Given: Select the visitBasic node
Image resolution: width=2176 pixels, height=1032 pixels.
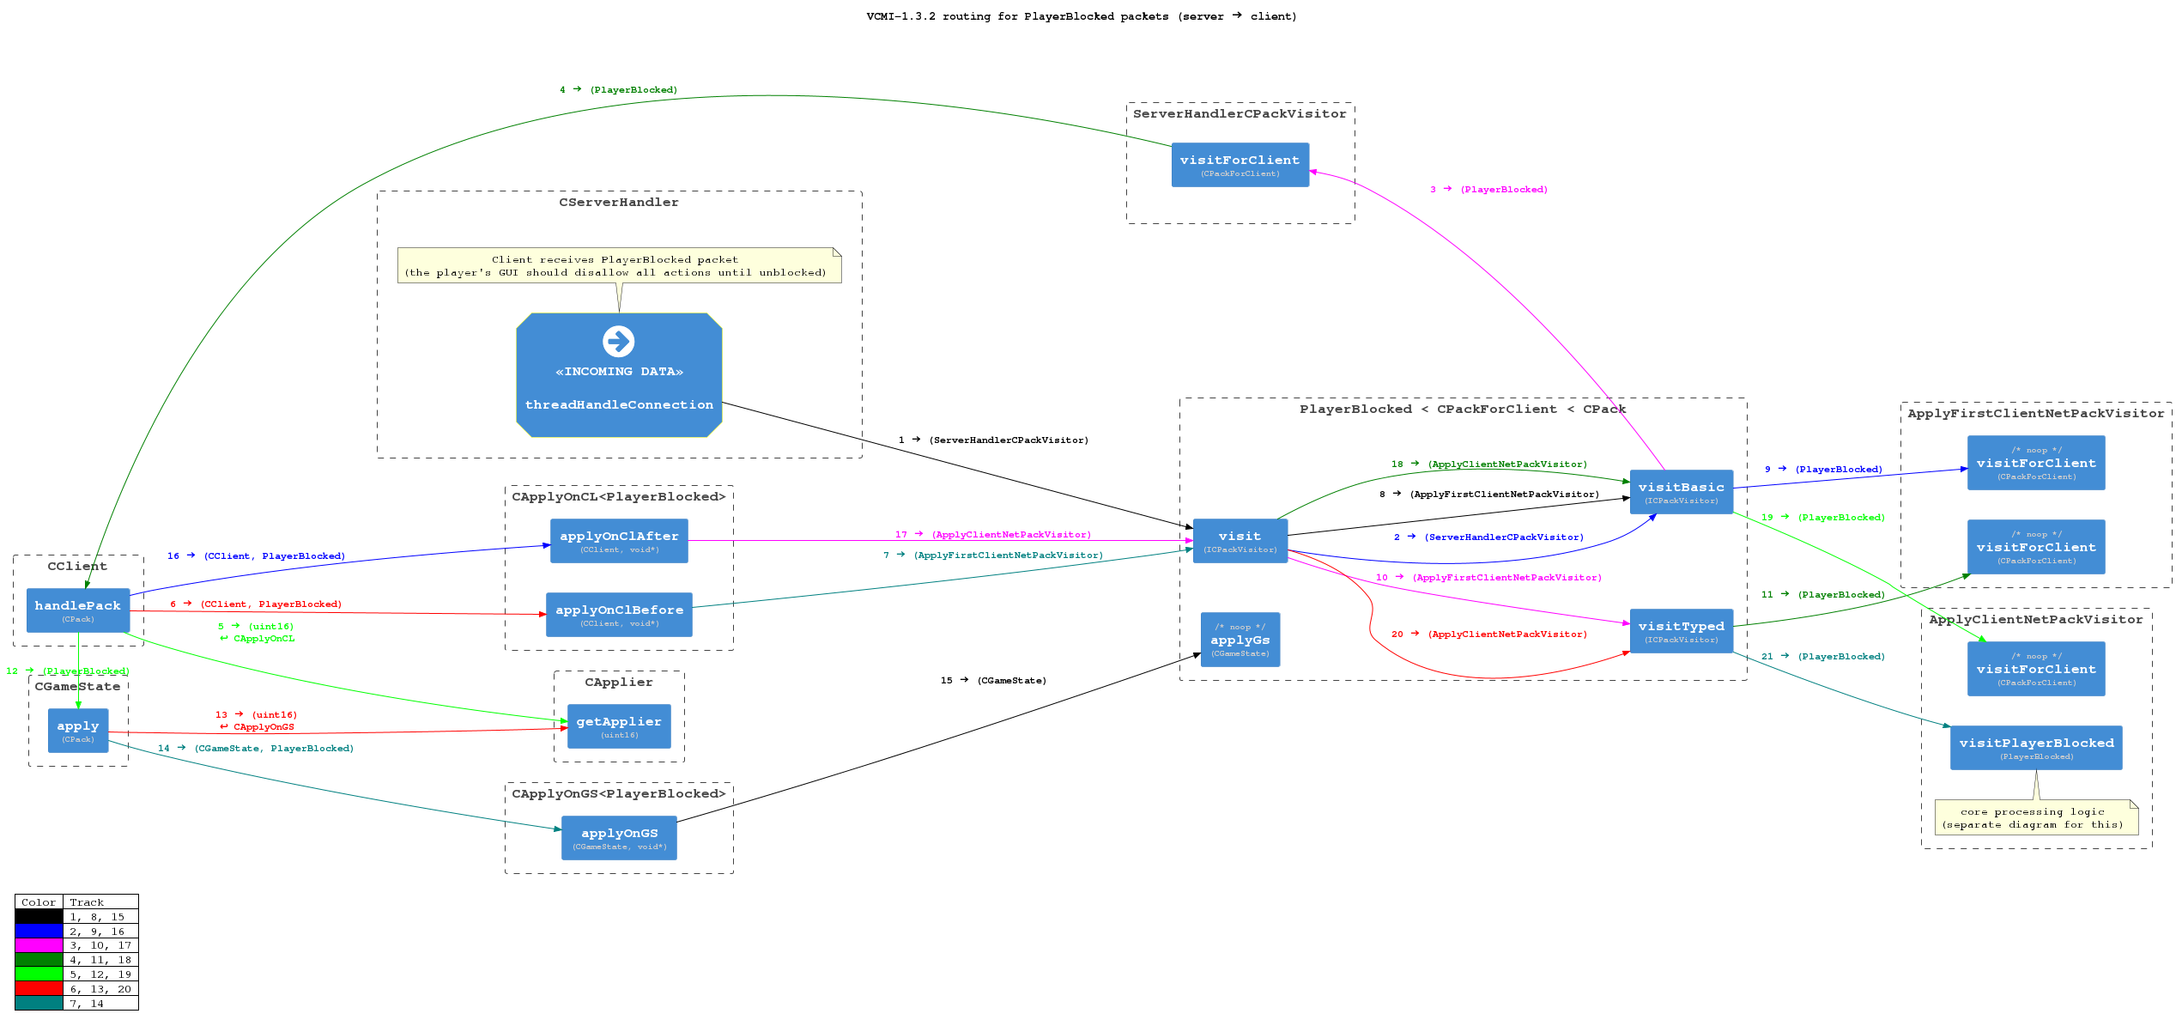Looking at the screenshot, I should coord(1681,492).
